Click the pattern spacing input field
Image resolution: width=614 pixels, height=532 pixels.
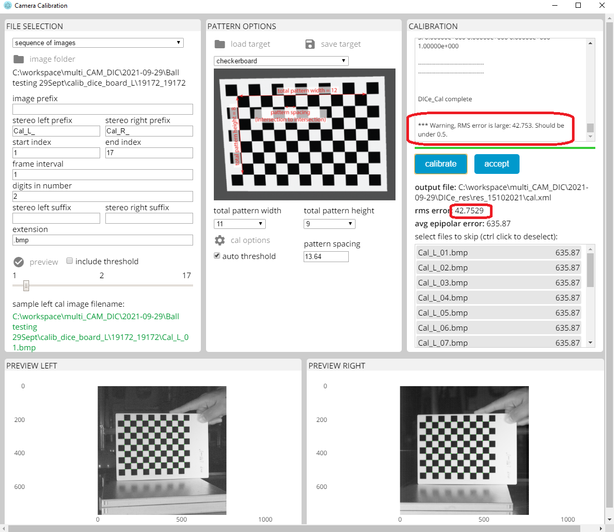pos(326,256)
